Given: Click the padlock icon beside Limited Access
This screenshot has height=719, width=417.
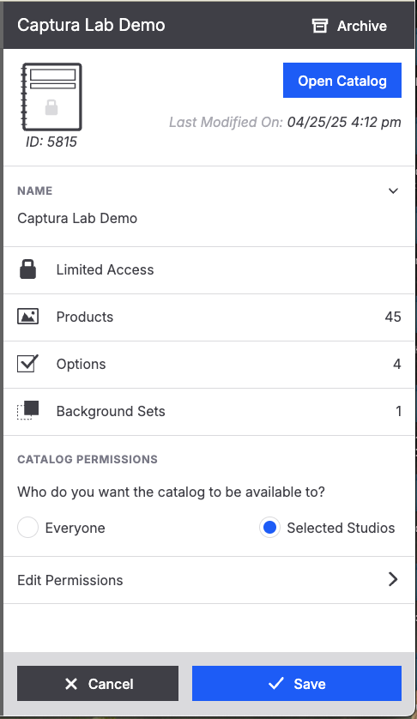Looking at the screenshot, I should coord(28,269).
